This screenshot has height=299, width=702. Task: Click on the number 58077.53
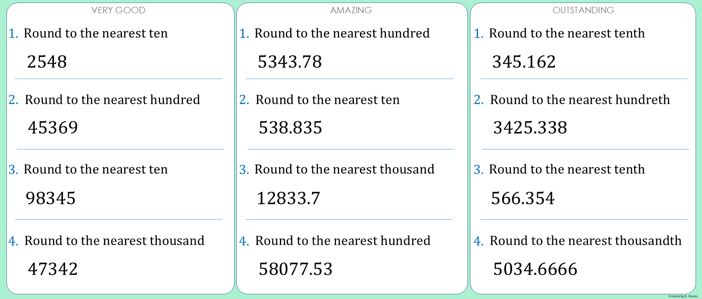pos(296,269)
